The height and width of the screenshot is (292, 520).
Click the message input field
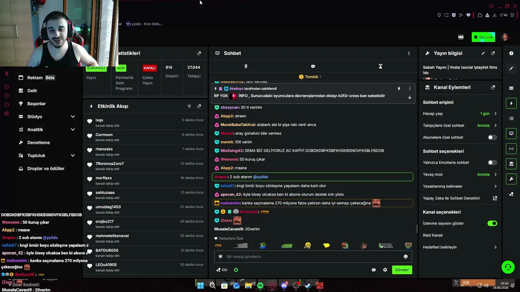(313, 256)
